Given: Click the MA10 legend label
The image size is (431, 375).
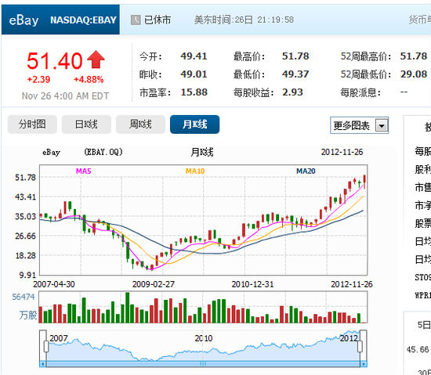Looking at the screenshot, I should [195, 171].
